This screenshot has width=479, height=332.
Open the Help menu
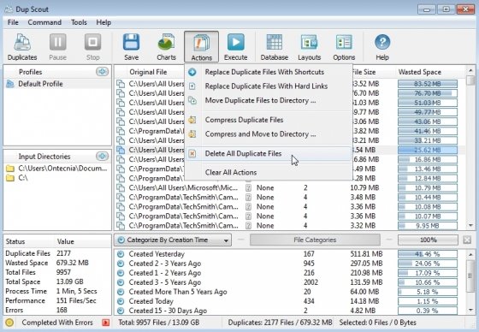point(103,22)
